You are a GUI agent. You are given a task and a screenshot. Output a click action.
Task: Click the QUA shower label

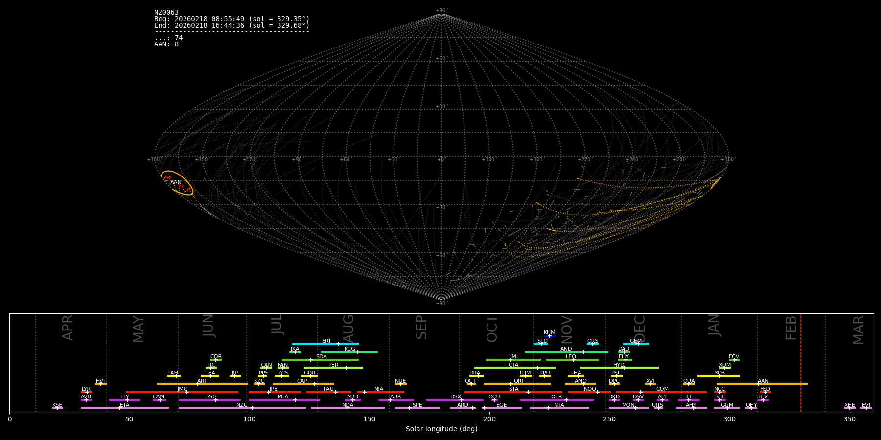[689, 381]
